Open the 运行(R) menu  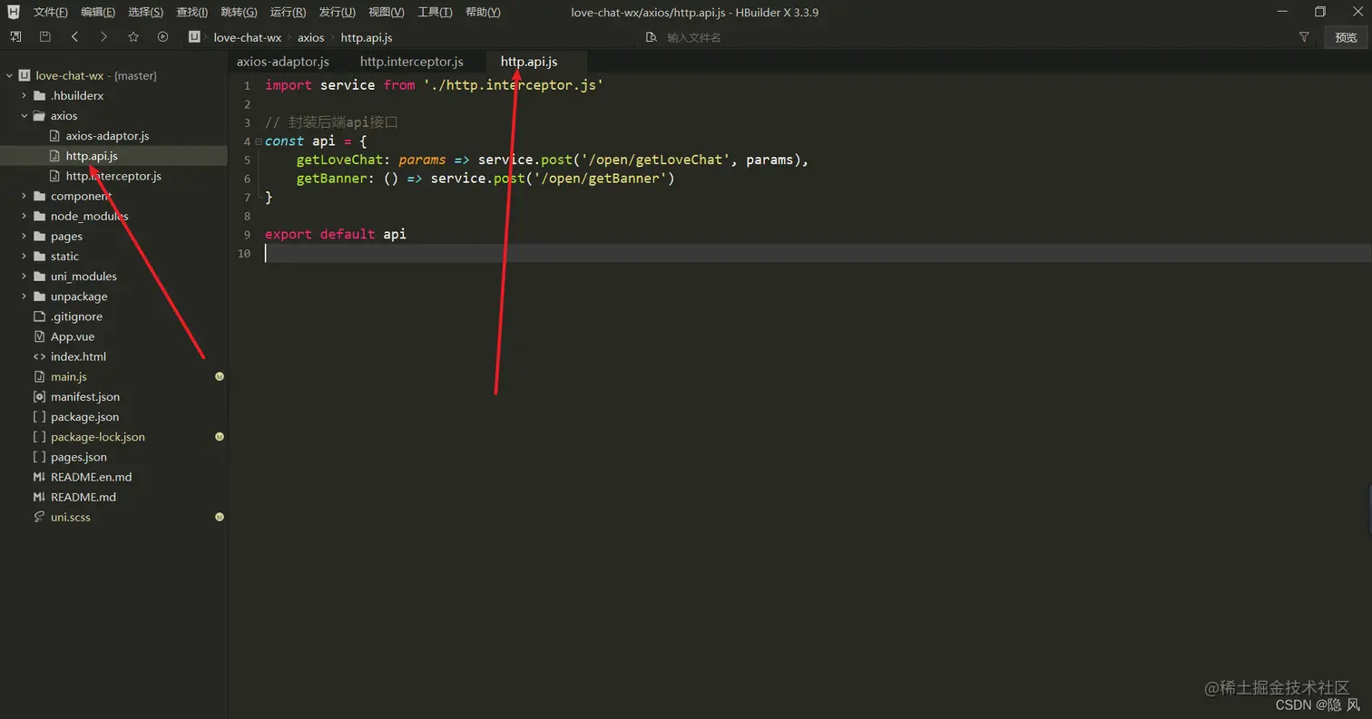click(x=288, y=12)
